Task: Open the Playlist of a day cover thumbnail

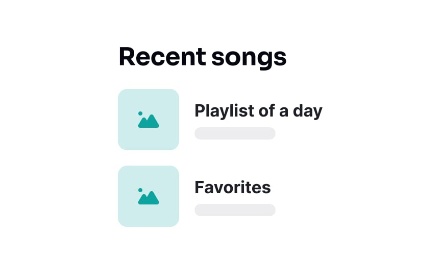Action: [149, 120]
